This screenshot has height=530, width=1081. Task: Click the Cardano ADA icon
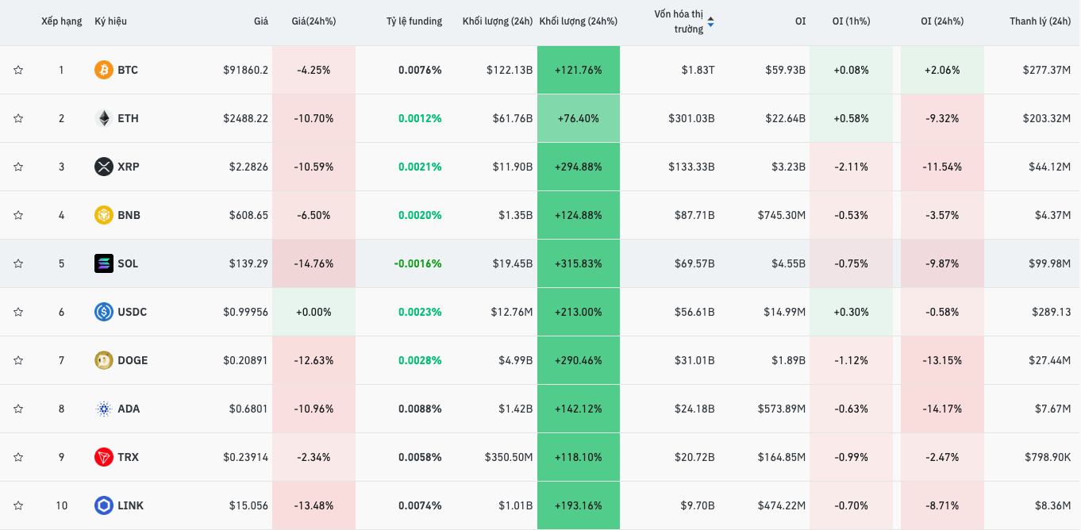pos(104,409)
